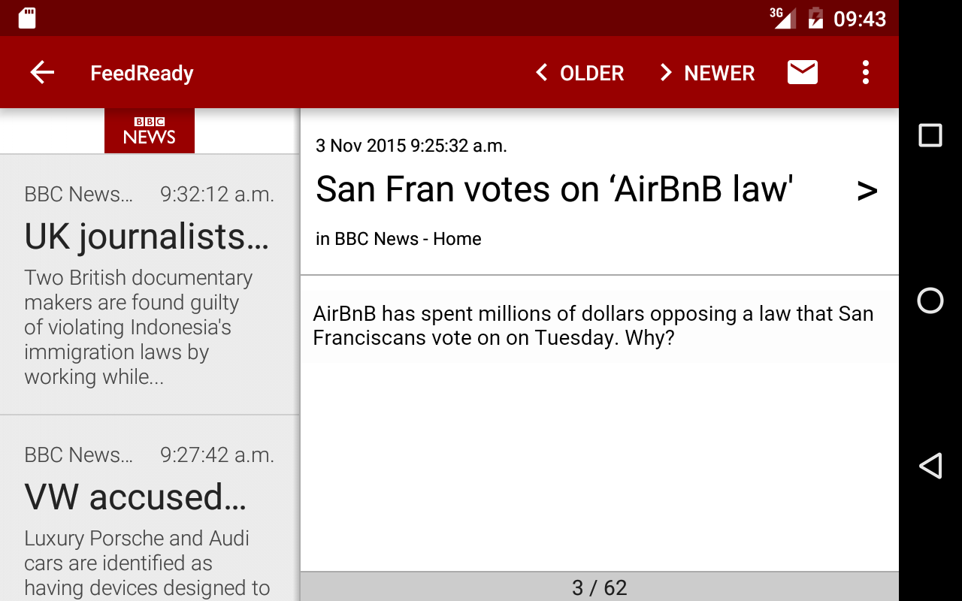Tap the AirBnB article summary text
Viewport: 962px width, 601px height.
(x=593, y=325)
